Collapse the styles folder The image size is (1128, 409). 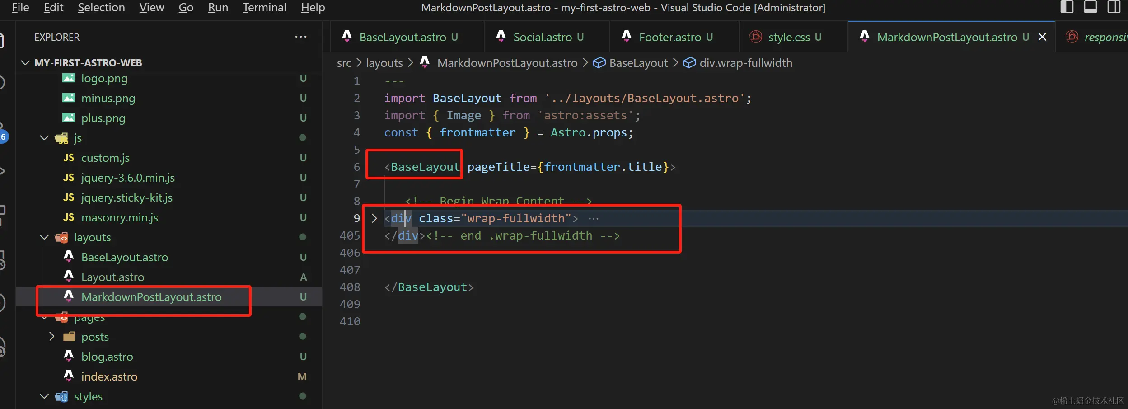[x=44, y=396]
